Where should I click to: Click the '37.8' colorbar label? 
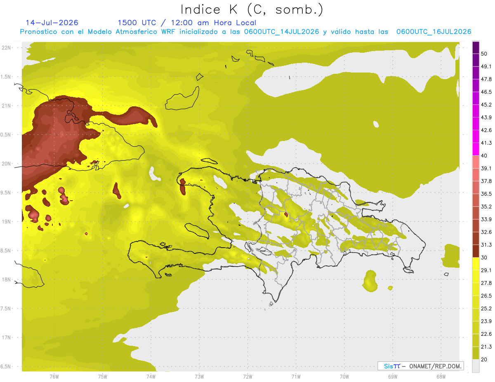click(486, 181)
